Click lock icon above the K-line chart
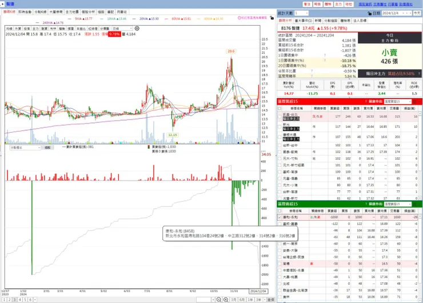423x303 pixels. coord(272,18)
